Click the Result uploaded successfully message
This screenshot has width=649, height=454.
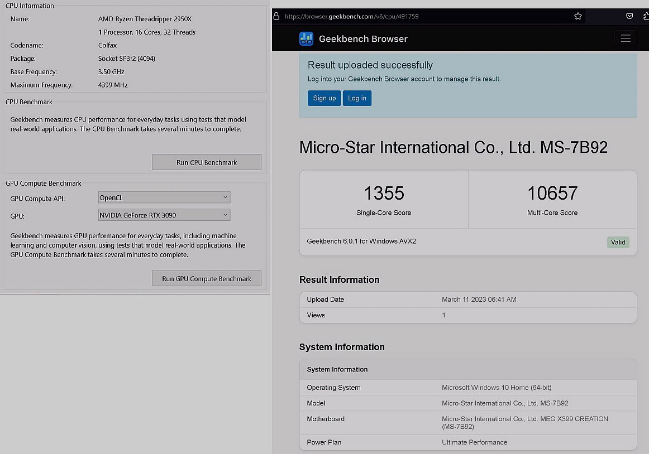(x=370, y=65)
